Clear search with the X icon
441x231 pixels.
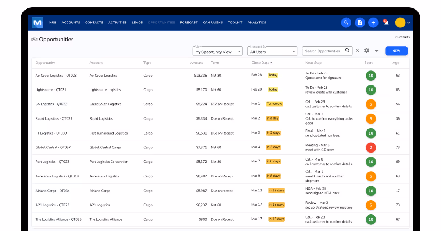(357, 51)
